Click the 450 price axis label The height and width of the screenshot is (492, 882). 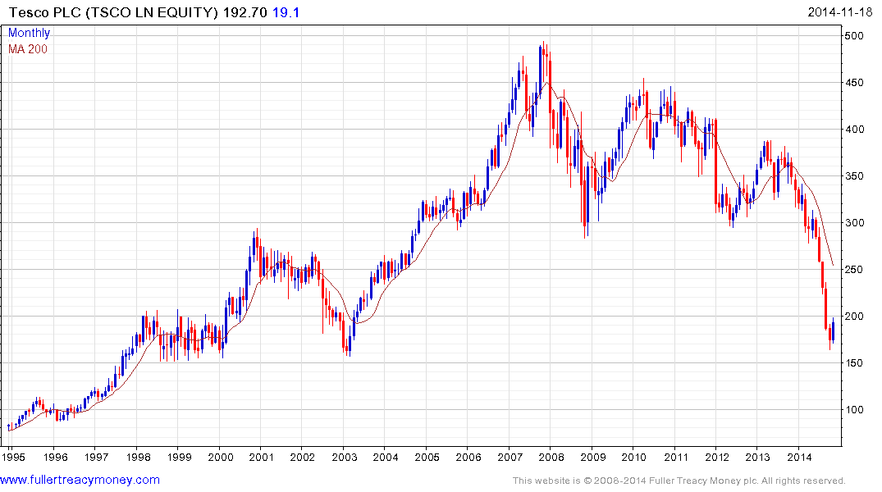(854, 83)
